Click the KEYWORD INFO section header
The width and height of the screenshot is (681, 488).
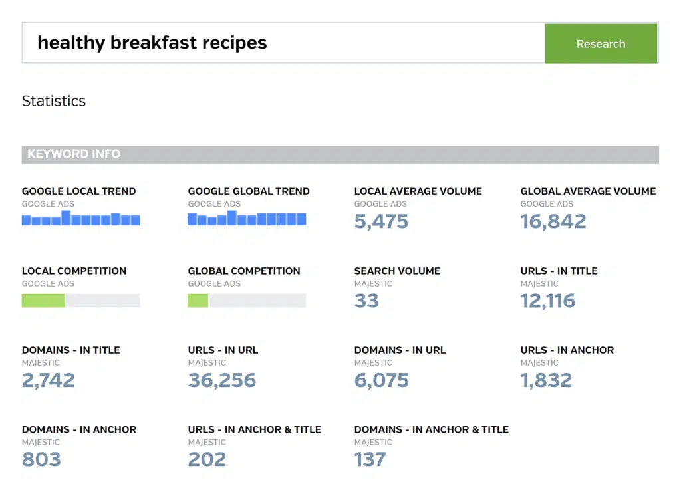(74, 154)
